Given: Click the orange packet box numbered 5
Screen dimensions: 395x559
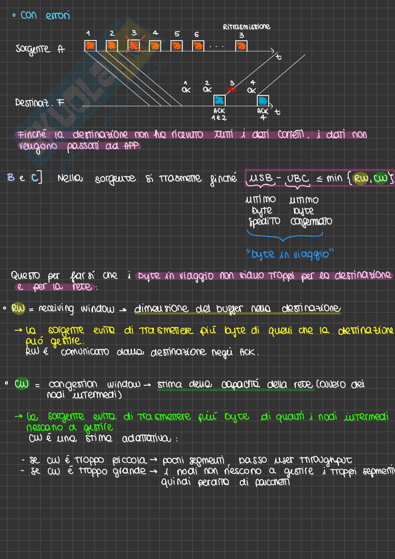Looking at the screenshot, I should point(177,46).
